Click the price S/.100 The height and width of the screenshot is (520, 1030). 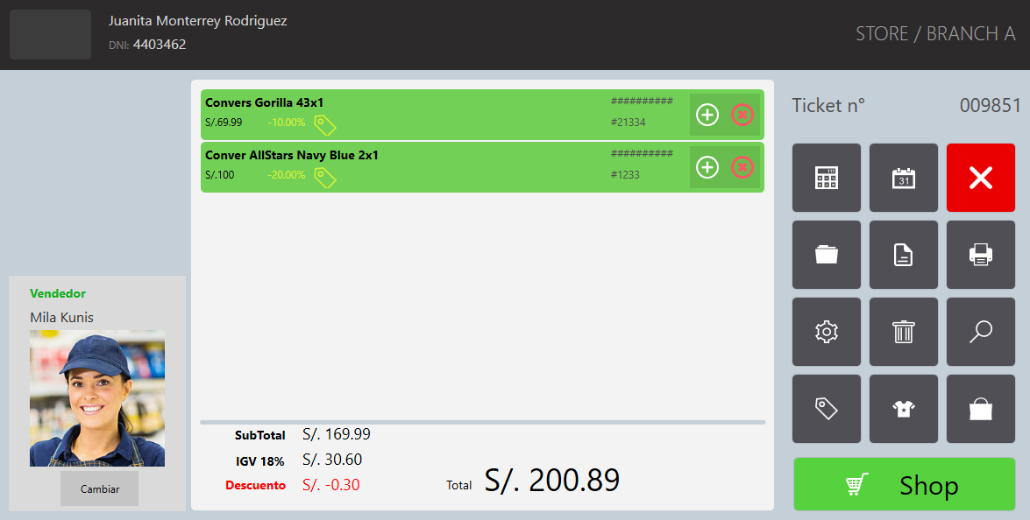(219, 175)
